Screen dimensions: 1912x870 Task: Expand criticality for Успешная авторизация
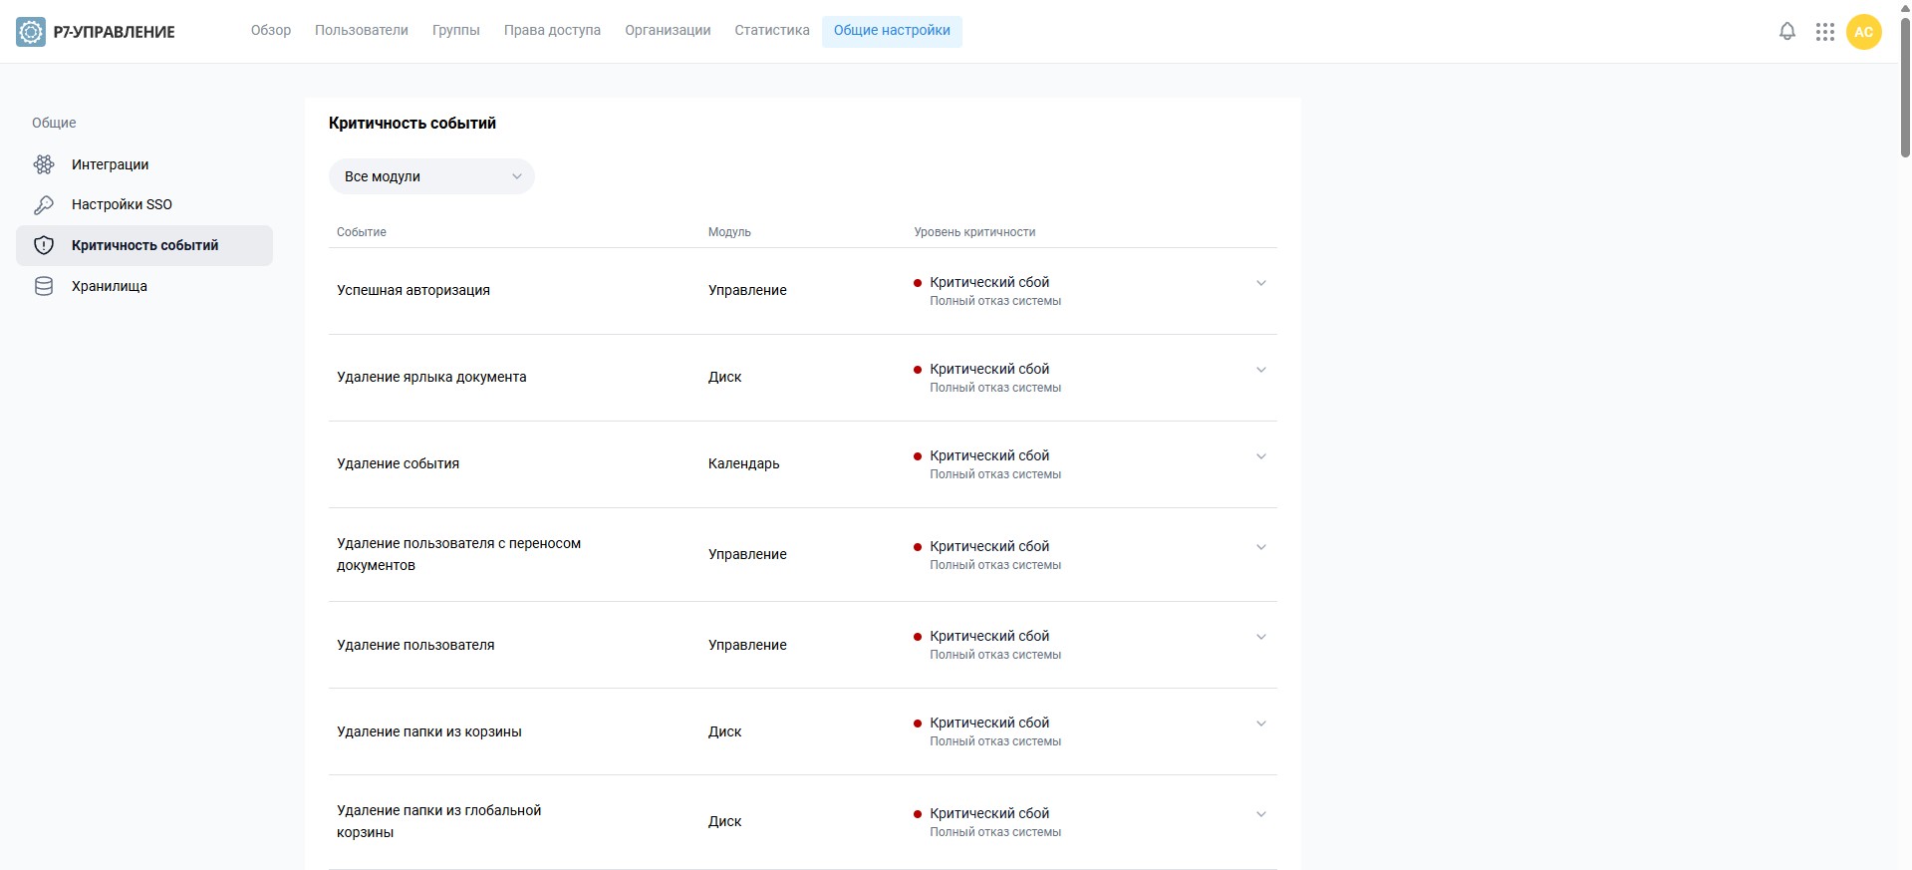pos(1261,283)
